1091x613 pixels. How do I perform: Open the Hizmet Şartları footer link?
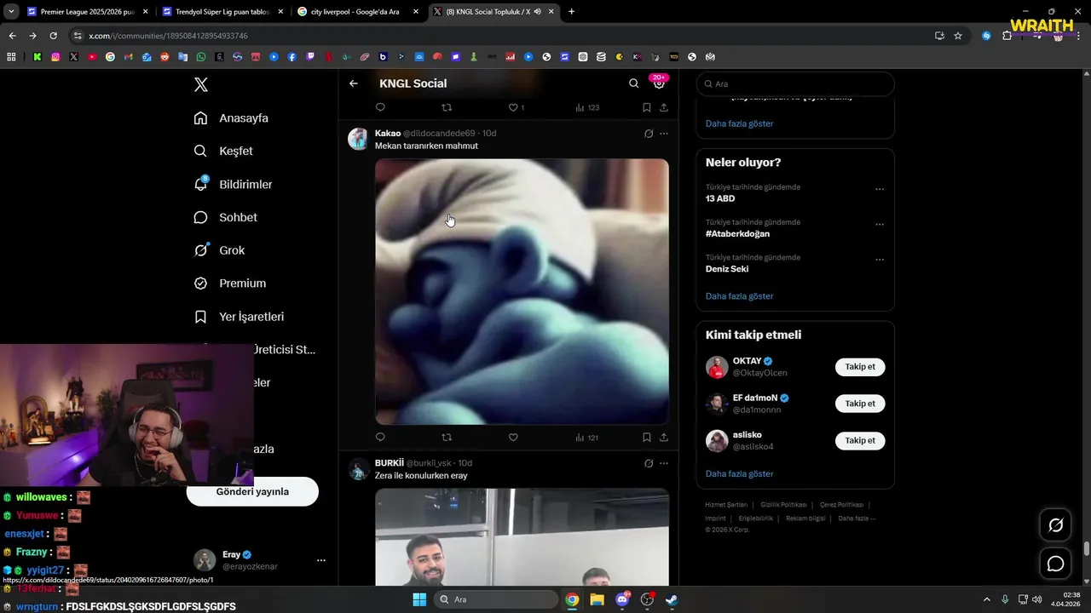(x=726, y=505)
